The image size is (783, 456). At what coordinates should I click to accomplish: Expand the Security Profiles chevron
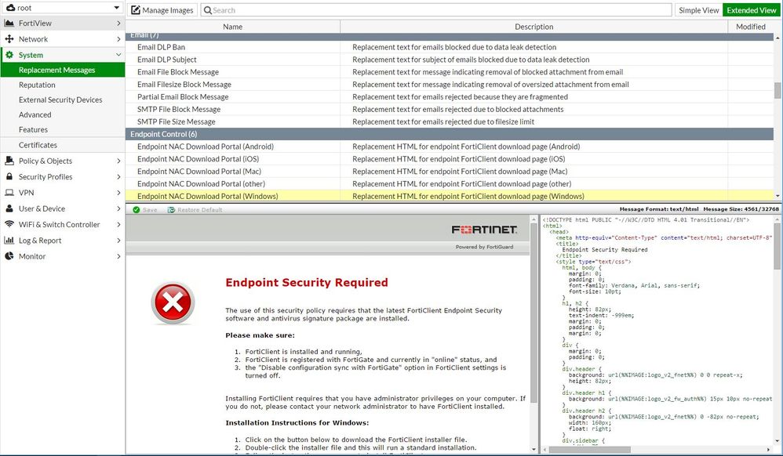(x=118, y=176)
